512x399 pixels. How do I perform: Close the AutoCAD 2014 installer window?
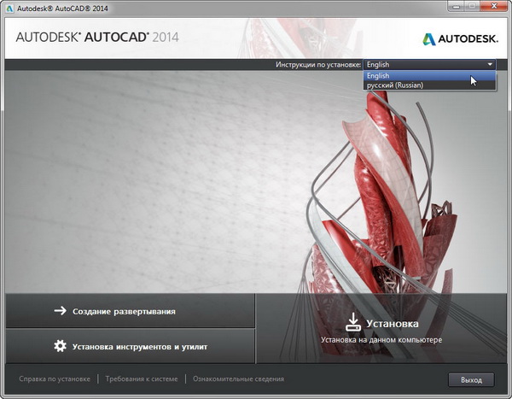click(x=494, y=6)
